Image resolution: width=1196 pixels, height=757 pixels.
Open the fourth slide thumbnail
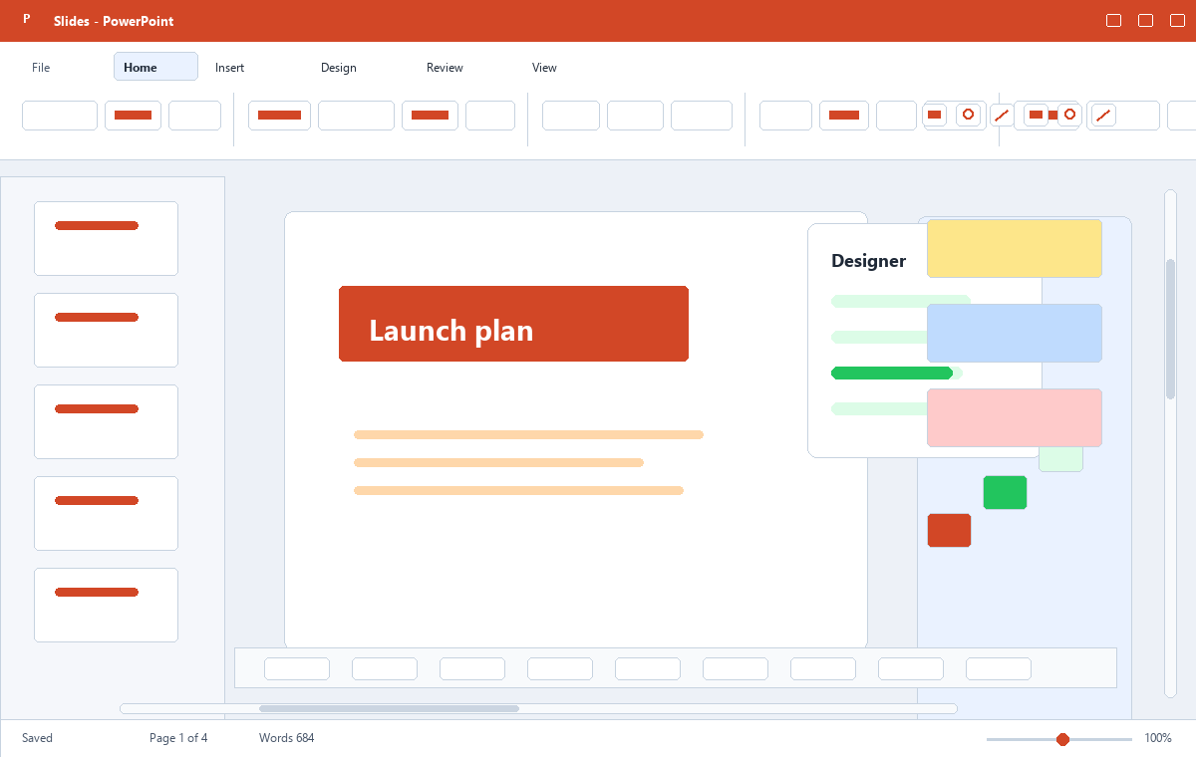pyautogui.click(x=106, y=513)
